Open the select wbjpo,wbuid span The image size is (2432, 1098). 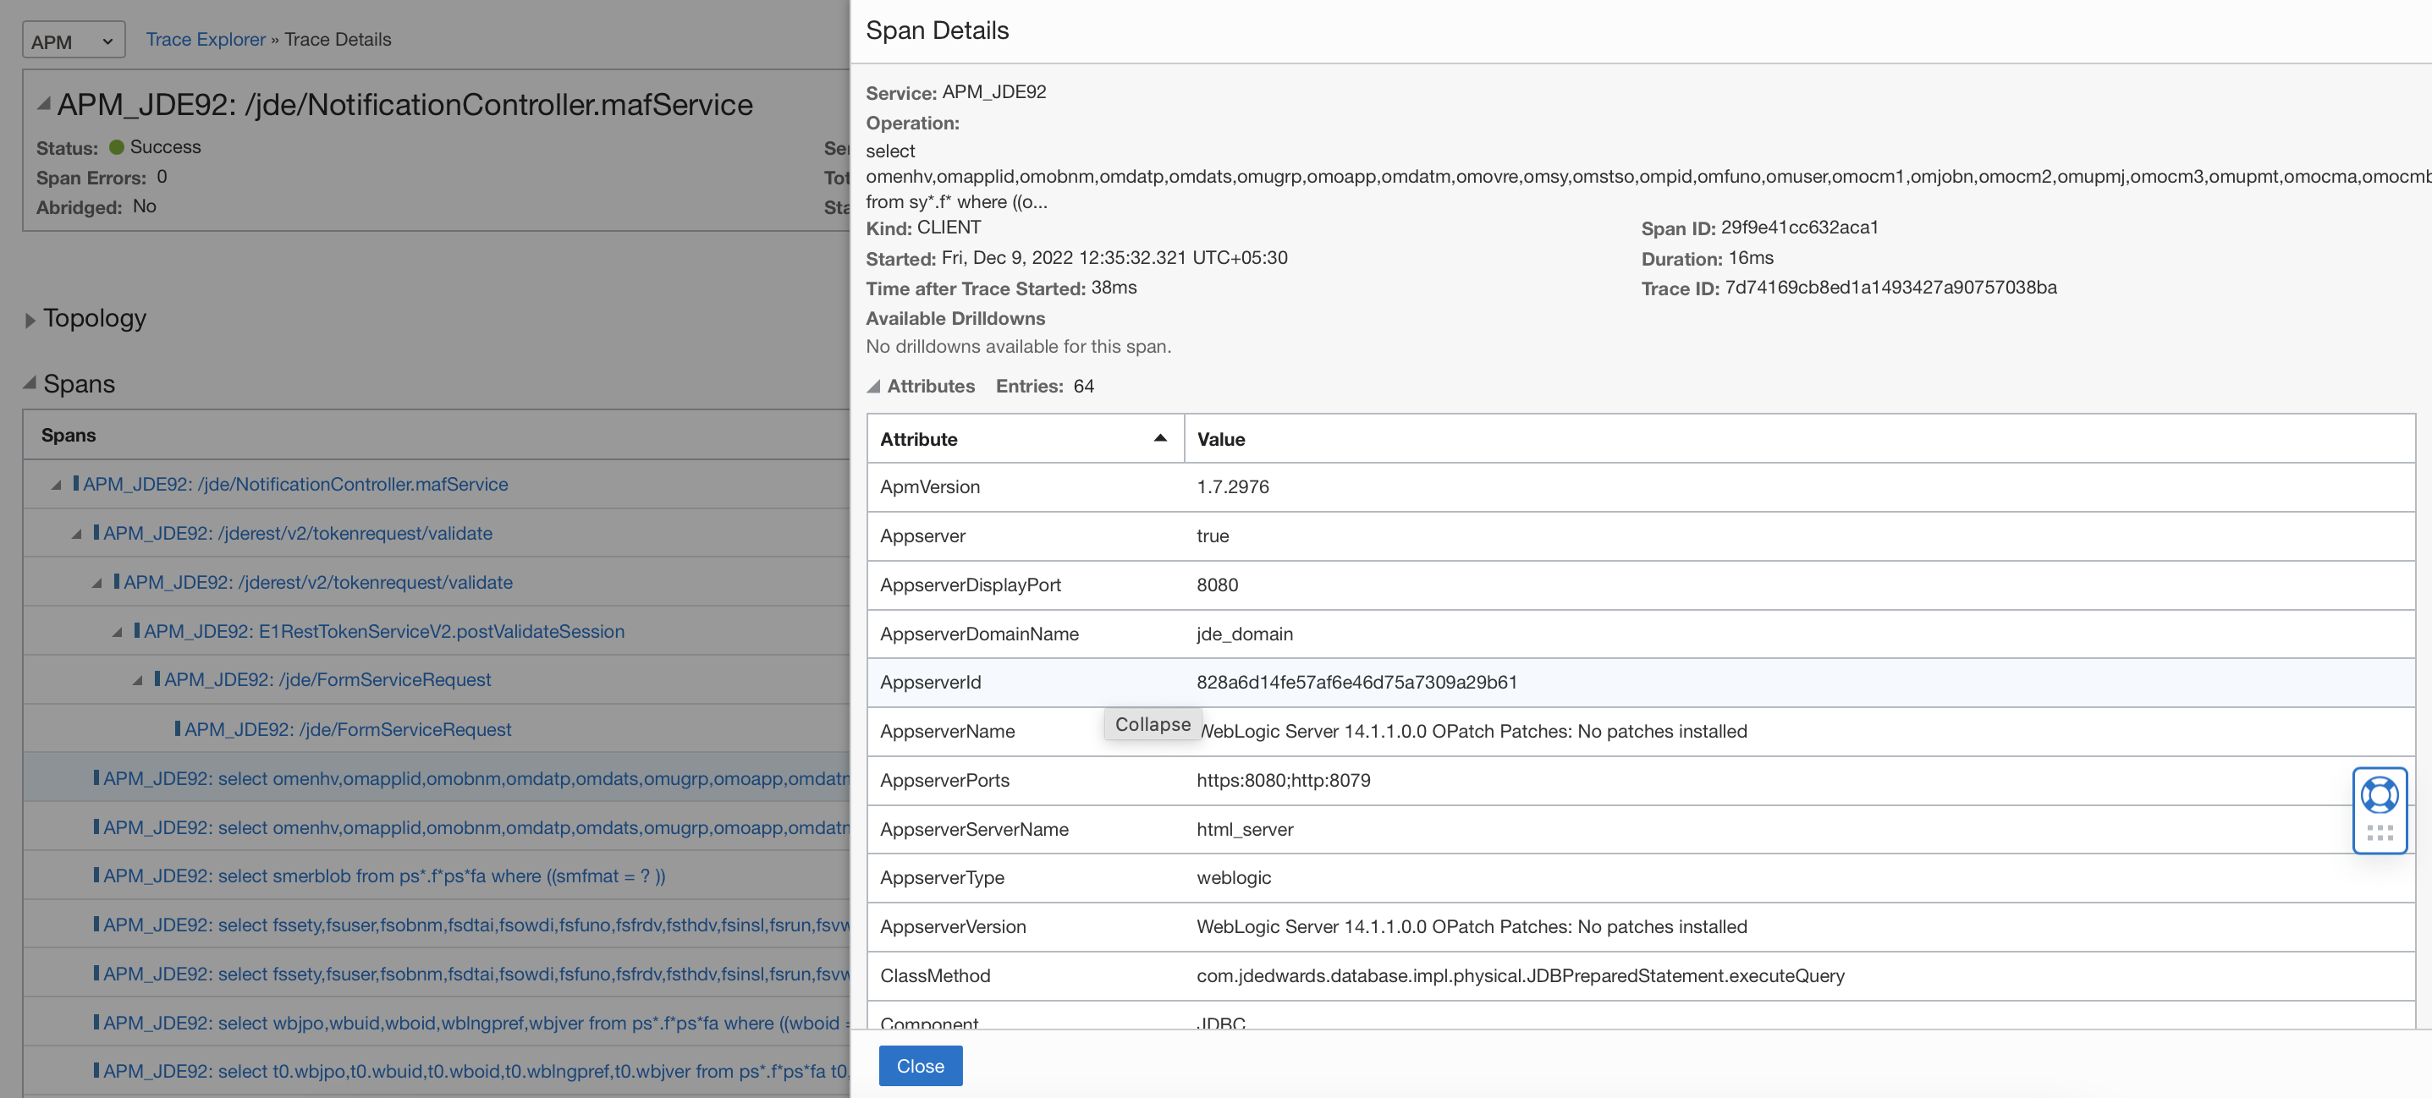click(x=470, y=1023)
